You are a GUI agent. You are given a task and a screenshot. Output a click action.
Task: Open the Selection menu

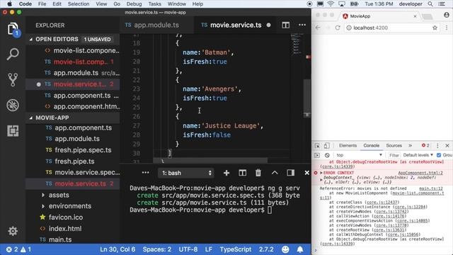(79, 4)
